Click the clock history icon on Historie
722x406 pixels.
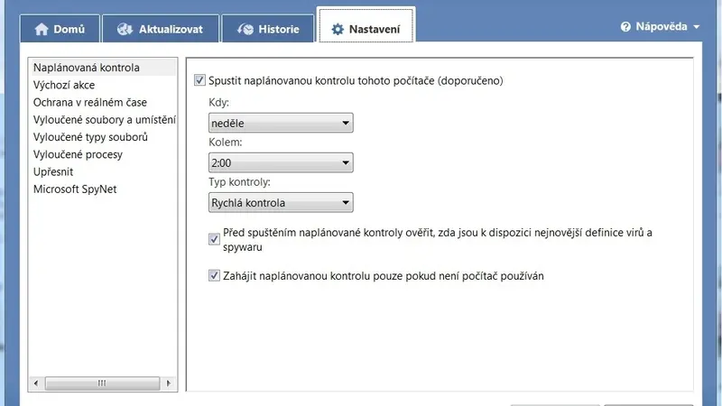pos(245,29)
